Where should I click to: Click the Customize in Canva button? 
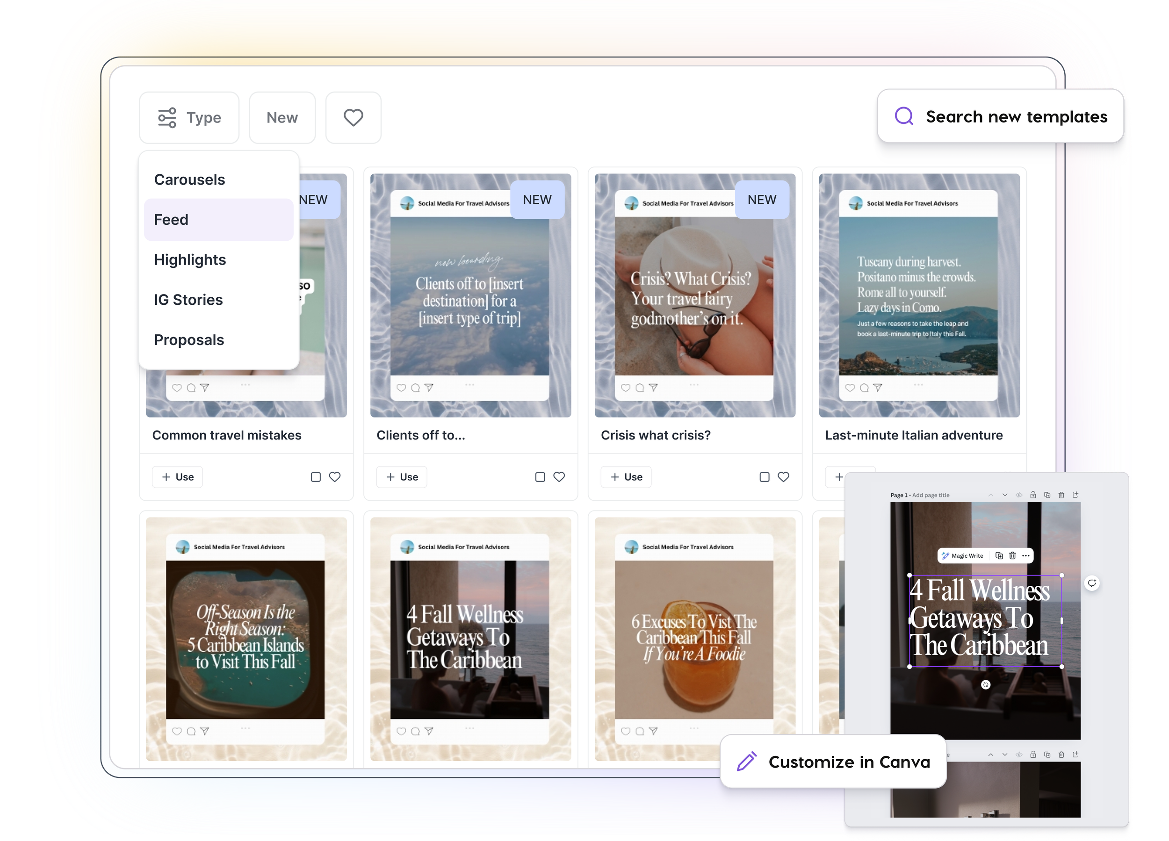(x=833, y=762)
